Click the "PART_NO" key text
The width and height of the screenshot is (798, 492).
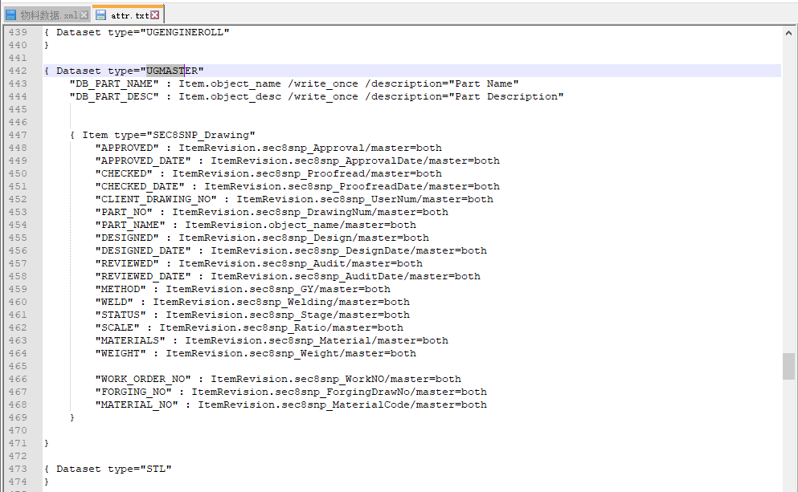[124, 212]
